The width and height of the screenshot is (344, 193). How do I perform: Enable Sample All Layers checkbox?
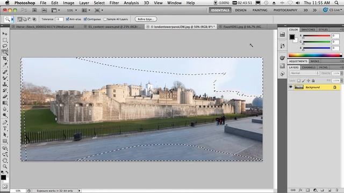105,19
